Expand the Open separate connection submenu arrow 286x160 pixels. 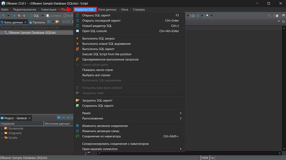[181, 149]
